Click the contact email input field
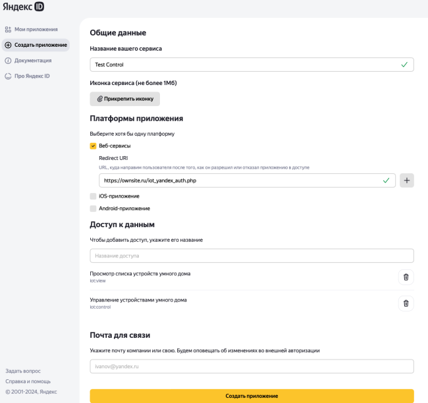 pyautogui.click(x=252, y=366)
